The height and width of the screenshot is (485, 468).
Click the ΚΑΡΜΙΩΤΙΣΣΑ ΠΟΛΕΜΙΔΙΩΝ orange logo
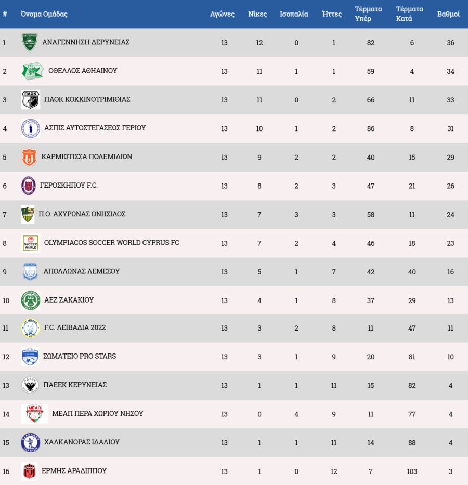click(29, 157)
